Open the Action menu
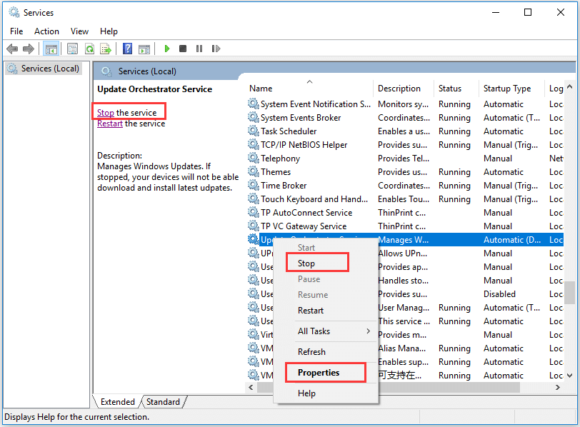580x427 pixels. coord(46,31)
